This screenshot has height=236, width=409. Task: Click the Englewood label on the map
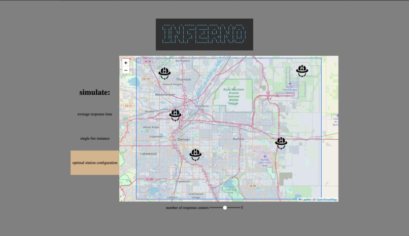point(183,181)
